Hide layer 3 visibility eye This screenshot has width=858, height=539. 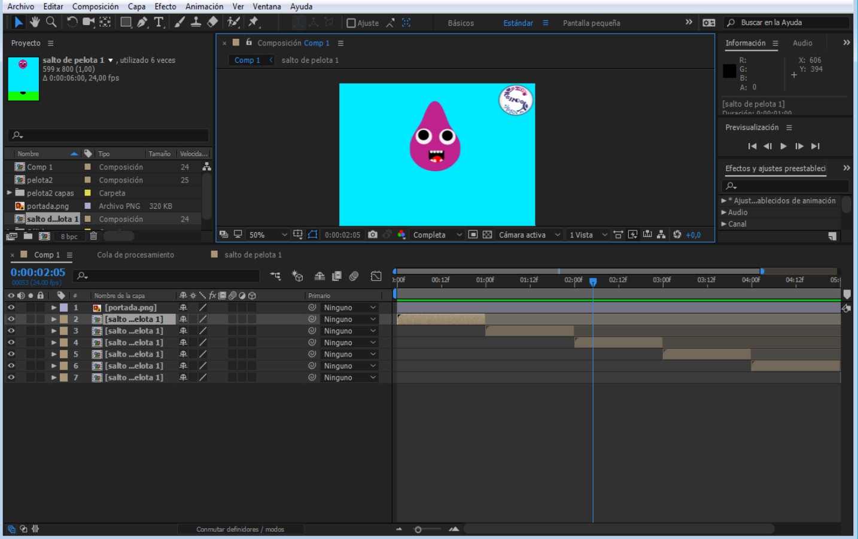(11, 331)
